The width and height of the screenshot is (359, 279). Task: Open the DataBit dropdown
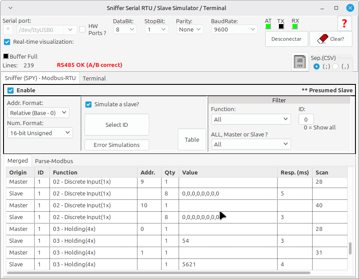[x=125, y=29]
